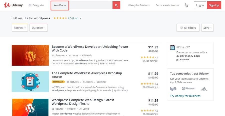Click '(1,158 ratings)' text
Screen dimensions: 225x116
pos(150,114)
